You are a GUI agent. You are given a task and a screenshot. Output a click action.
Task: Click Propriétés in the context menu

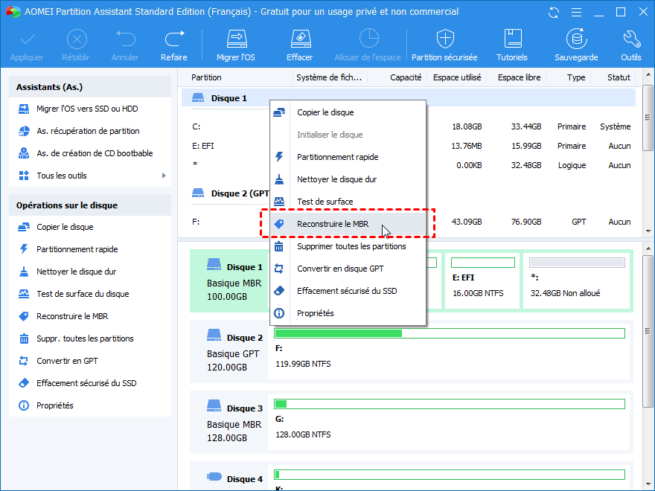315,313
